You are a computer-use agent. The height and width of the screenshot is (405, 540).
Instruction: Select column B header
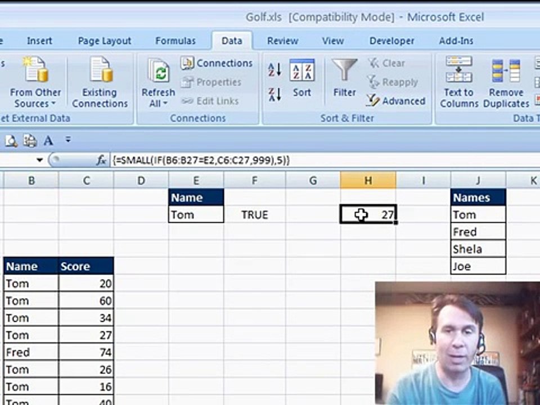click(x=31, y=180)
